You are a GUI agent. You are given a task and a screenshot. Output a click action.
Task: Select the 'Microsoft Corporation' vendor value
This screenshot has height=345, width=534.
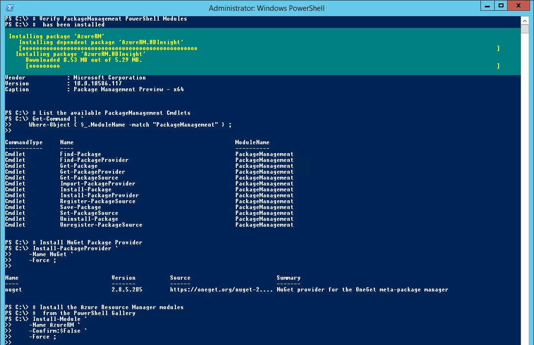click(x=110, y=78)
